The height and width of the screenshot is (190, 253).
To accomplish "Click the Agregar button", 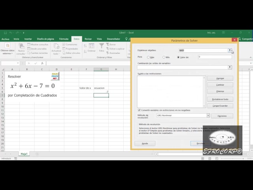I will pyautogui.click(x=220, y=78).
